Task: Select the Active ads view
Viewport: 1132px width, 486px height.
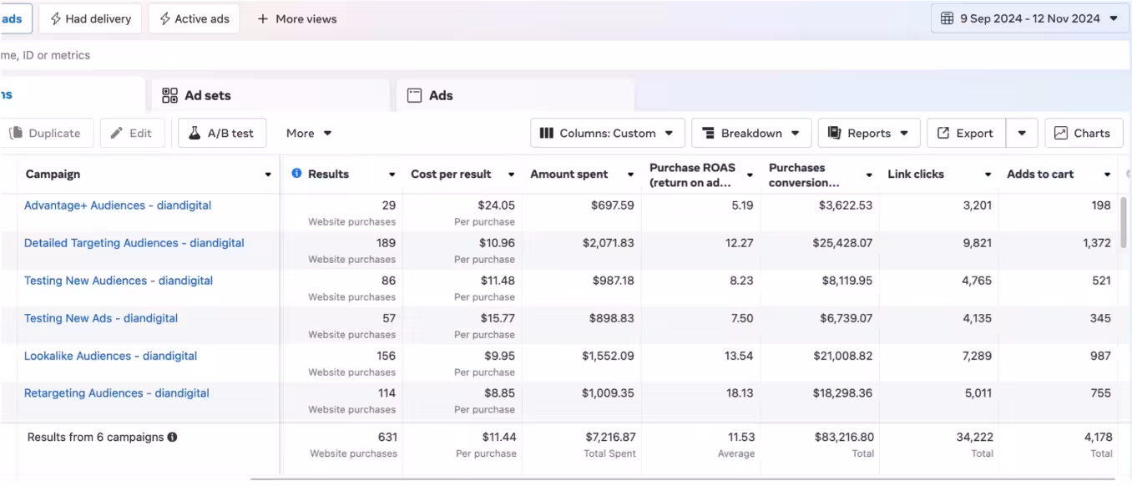Action: tap(194, 18)
